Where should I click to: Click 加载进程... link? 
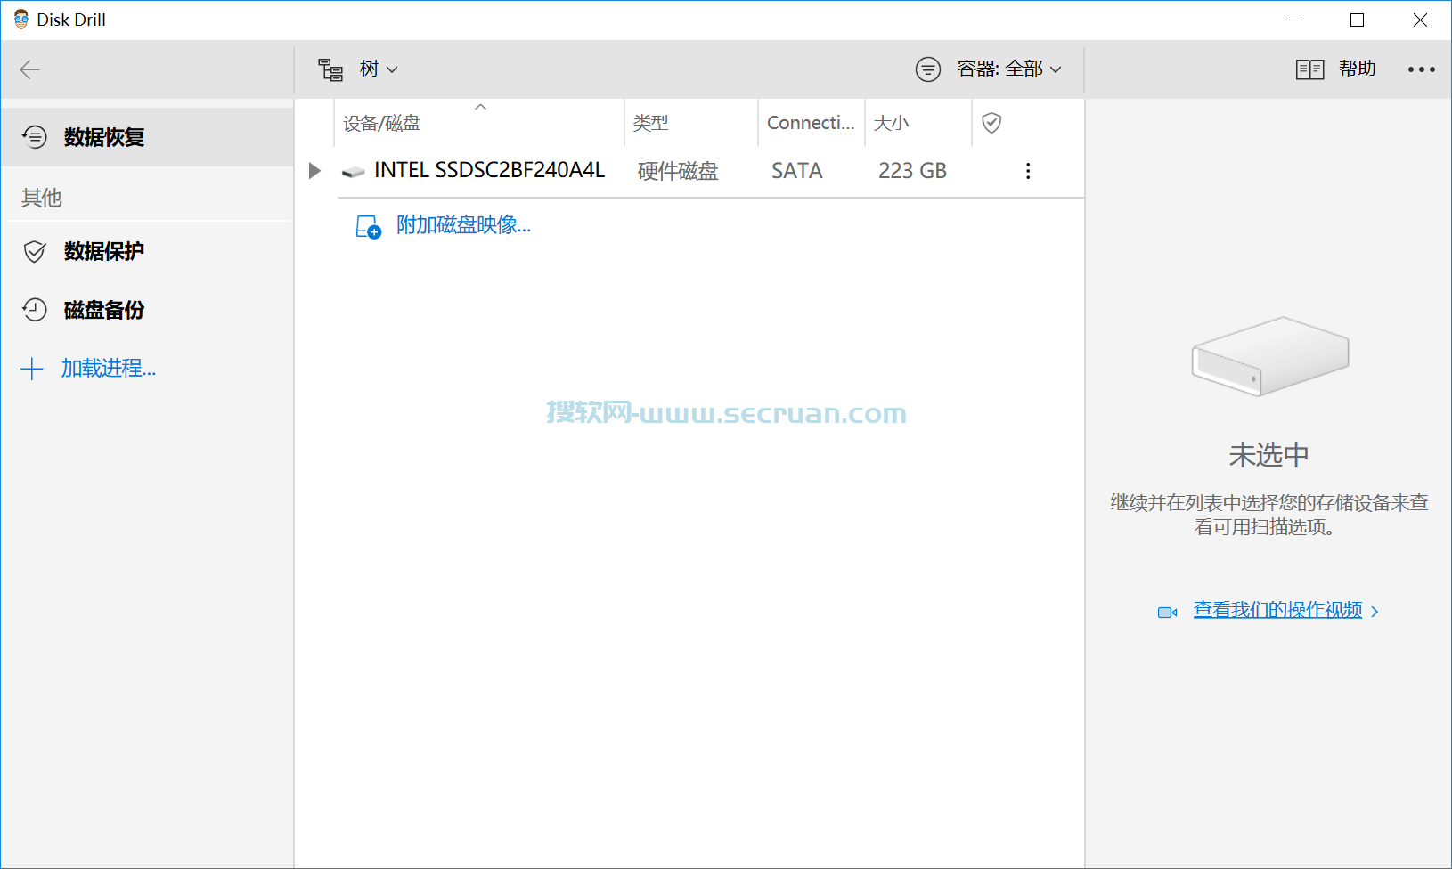click(109, 369)
